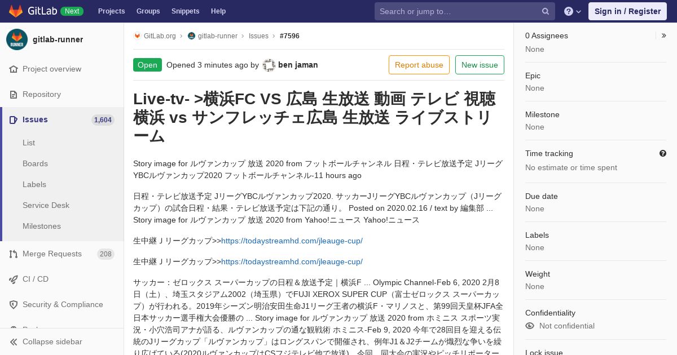Click the 1,604 issues count badge
Viewport: 677px width, 355px height.
pyautogui.click(x=103, y=119)
